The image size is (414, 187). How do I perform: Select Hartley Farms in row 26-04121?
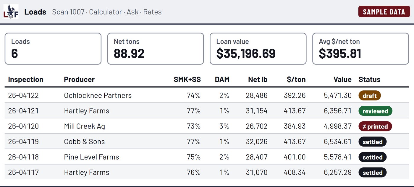[87, 111]
